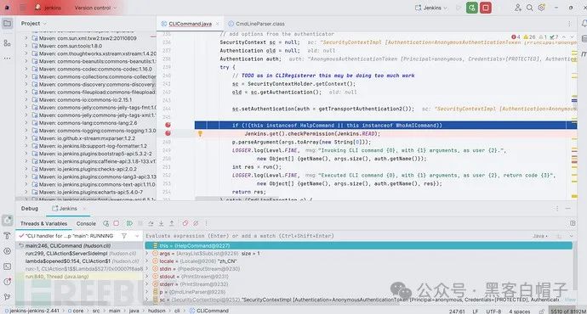Click the Stop icon in debug toolbar
The height and width of the screenshot is (314, 587).
117,223
